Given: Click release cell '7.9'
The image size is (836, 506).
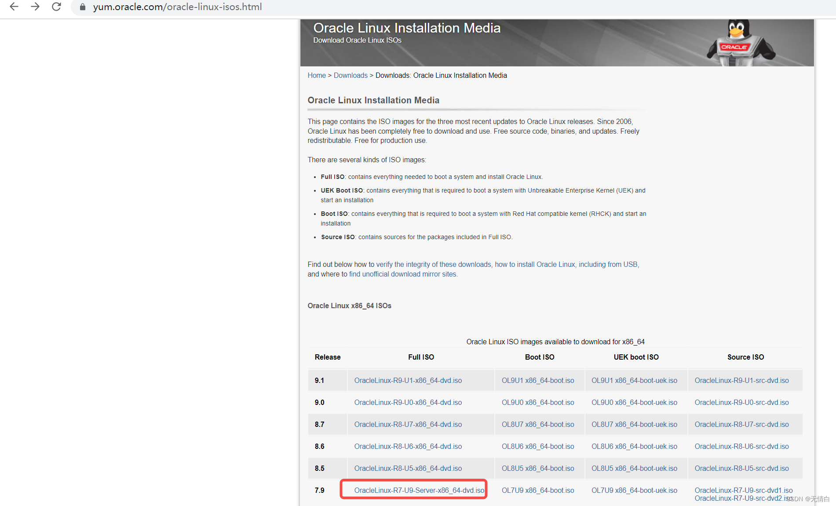Looking at the screenshot, I should pyautogui.click(x=319, y=490).
